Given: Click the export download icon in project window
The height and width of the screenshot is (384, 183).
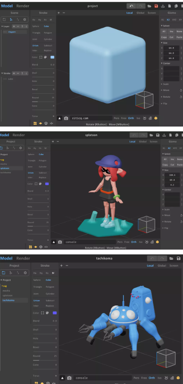Looking at the screenshot, I should [x=163, y=6].
